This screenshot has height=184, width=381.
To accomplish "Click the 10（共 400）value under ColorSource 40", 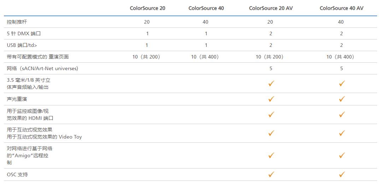I will (x=206, y=57).
